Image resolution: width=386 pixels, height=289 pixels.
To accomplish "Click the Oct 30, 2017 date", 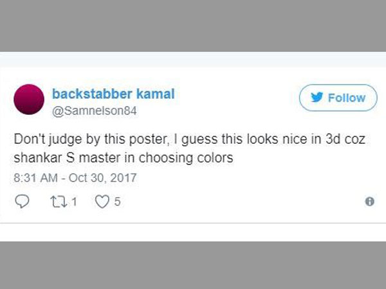I will pos(102,176).
